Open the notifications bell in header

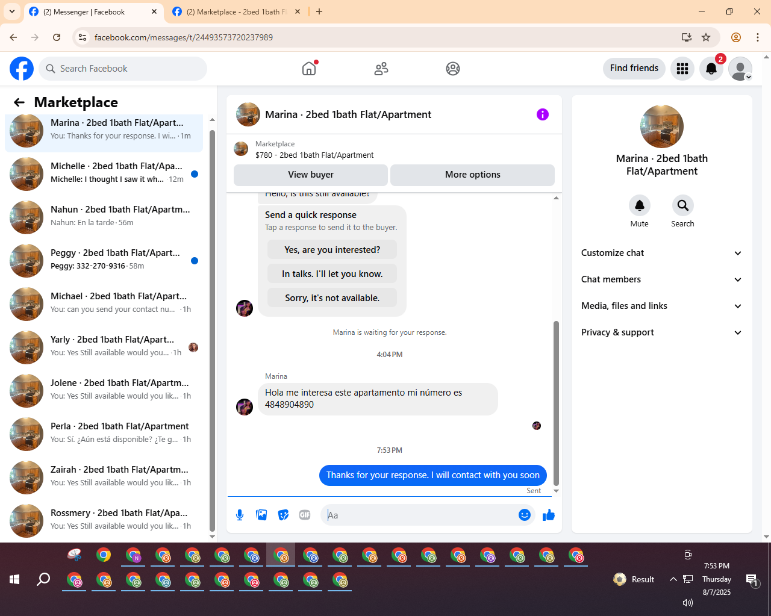[711, 69]
